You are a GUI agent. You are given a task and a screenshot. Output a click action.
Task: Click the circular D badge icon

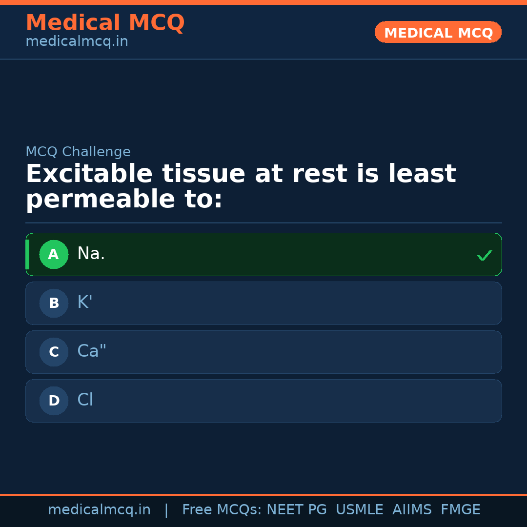pyautogui.click(x=54, y=401)
